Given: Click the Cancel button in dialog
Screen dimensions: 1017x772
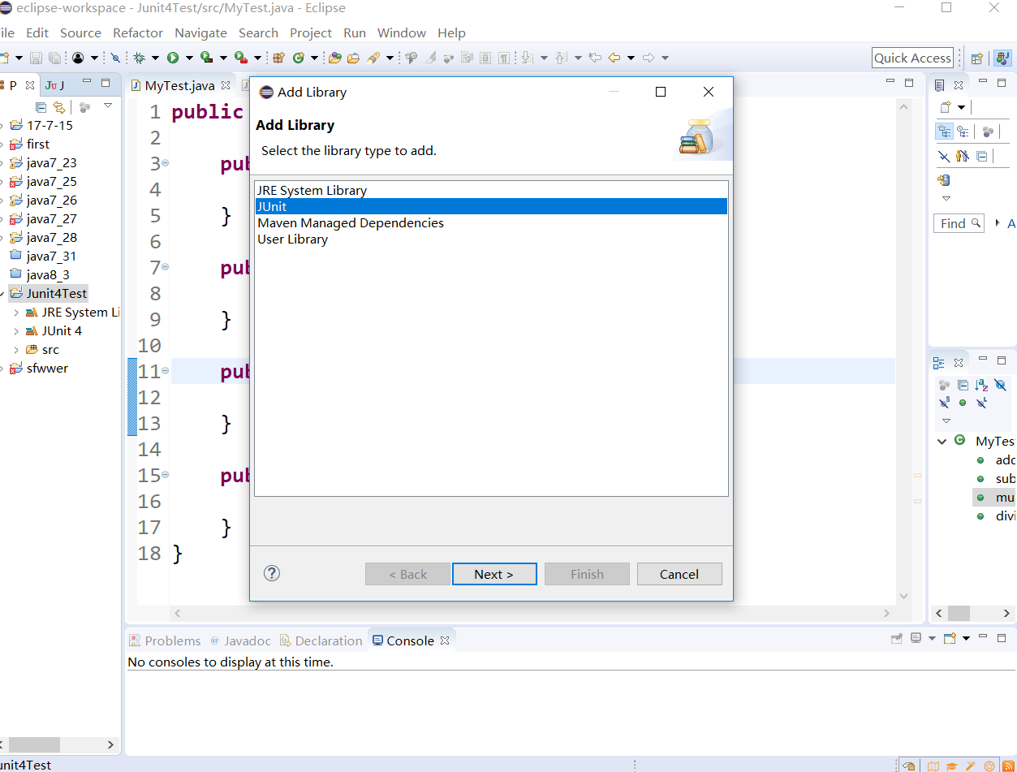Looking at the screenshot, I should click(x=679, y=574).
